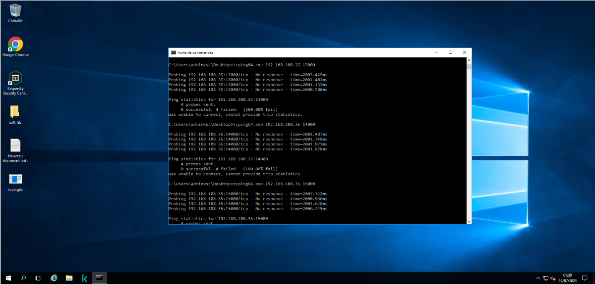Viewport: 595px width, 284px height.
Task: Open the network status tray icon
Action: (546, 278)
